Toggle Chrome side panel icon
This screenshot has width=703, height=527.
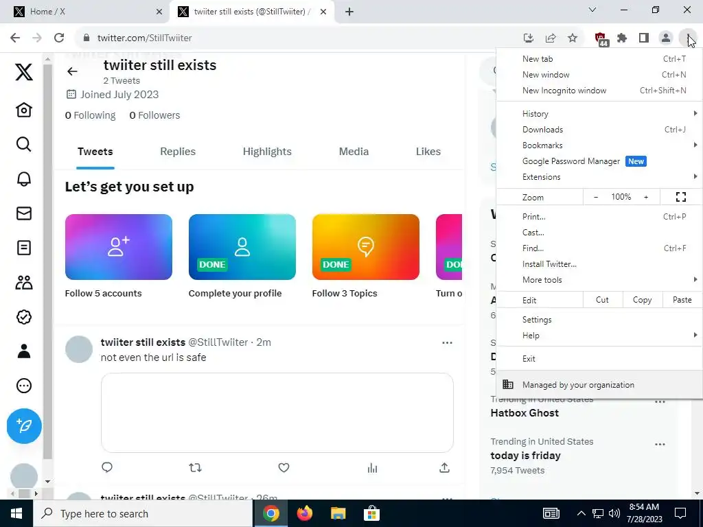[644, 38]
